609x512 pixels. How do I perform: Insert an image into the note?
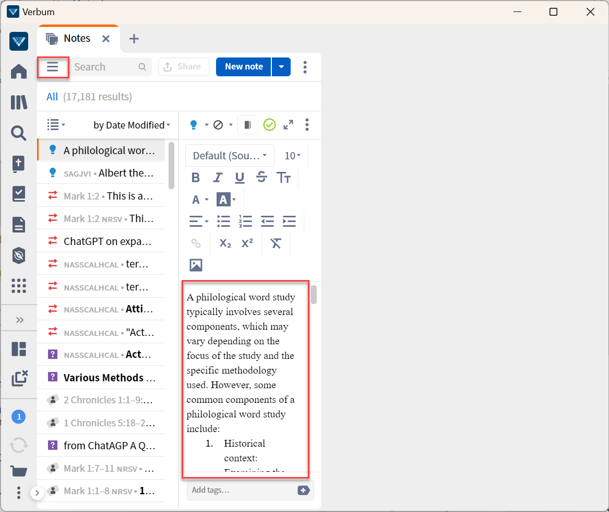(196, 265)
